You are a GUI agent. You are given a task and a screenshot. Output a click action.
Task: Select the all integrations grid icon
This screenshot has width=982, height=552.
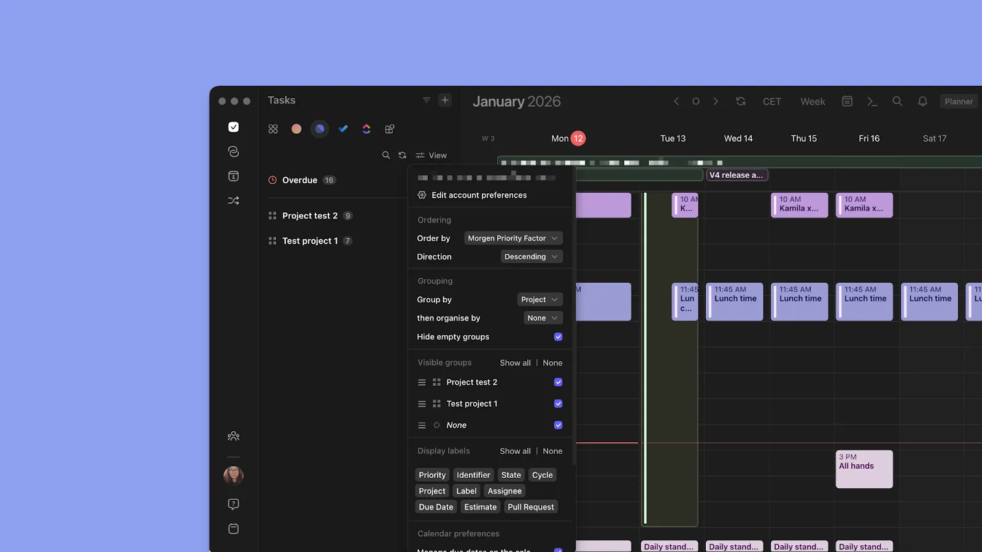(273, 129)
